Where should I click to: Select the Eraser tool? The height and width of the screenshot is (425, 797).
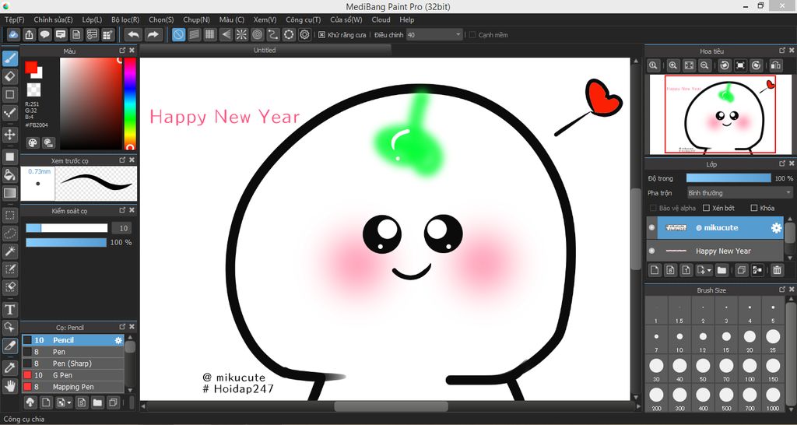click(x=9, y=77)
